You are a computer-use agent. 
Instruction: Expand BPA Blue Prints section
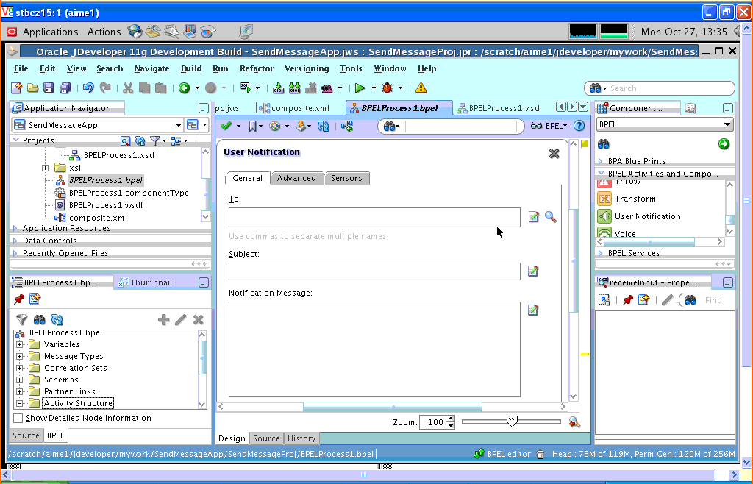pyautogui.click(x=601, y=161)
